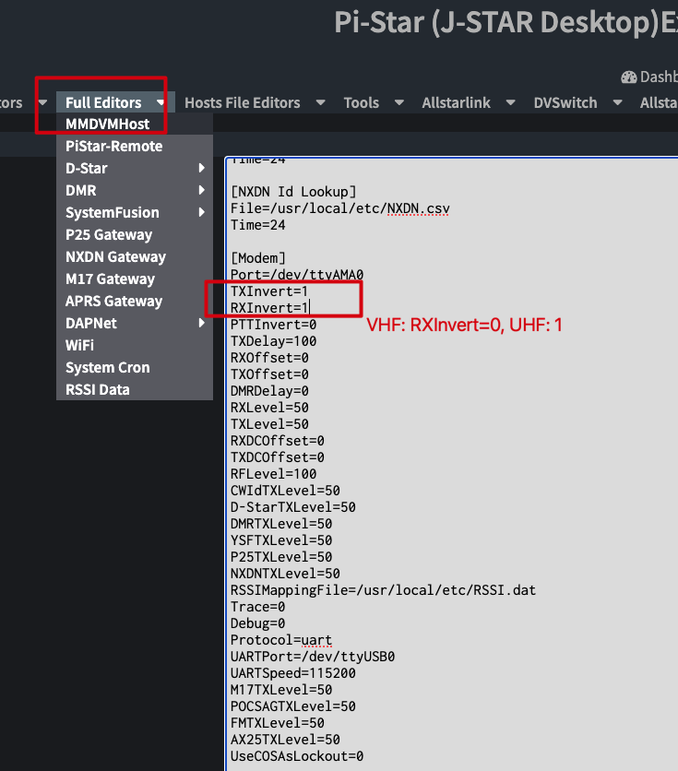The height and width of the screenshot is (771, 678).
Task: Click the RXLevel=50 line
Action: point(269,408)
